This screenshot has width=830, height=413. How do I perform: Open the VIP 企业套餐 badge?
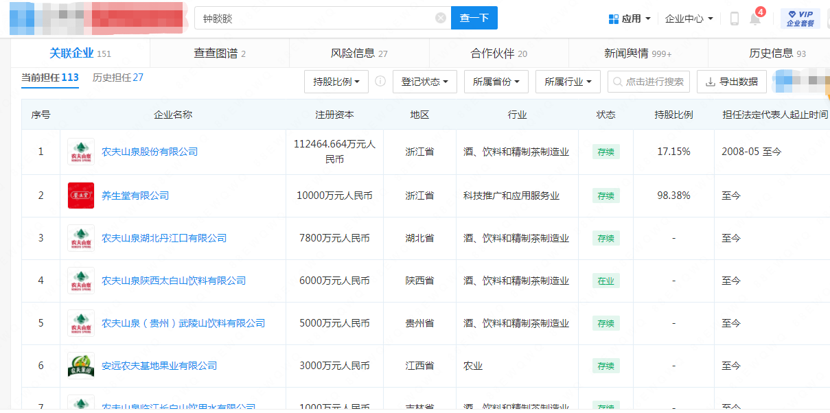pos(800,19)
